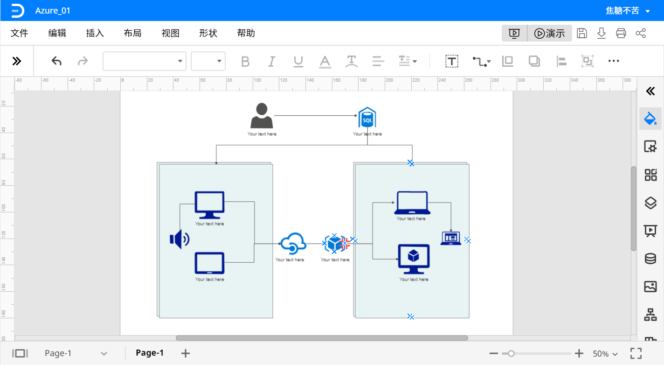Click the share icon

pos(641,33)
